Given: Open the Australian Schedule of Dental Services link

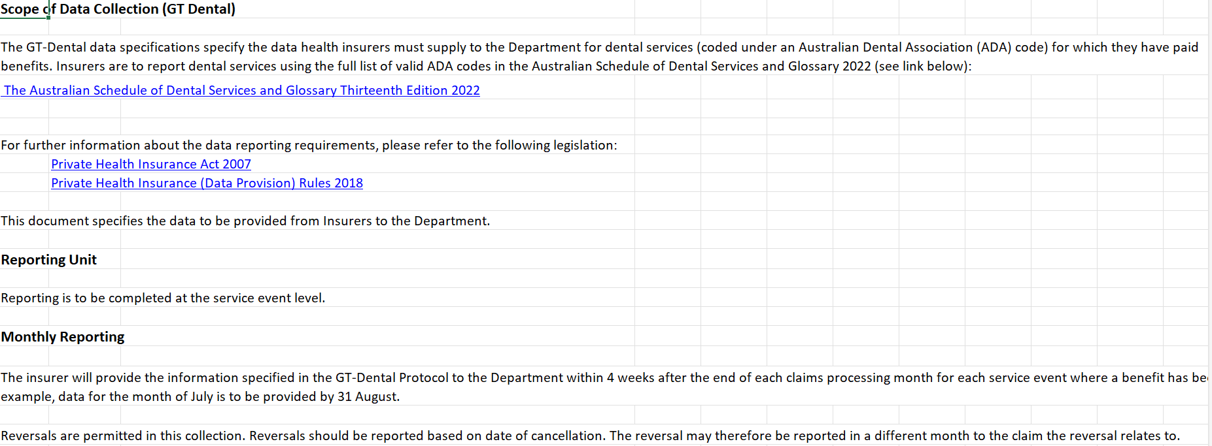Looking at the screenshot, I should click(241, 90).
